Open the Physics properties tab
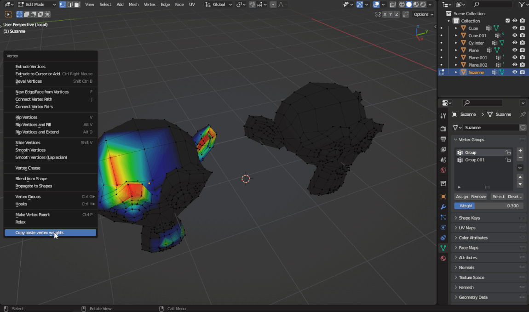 pos(443,227)
